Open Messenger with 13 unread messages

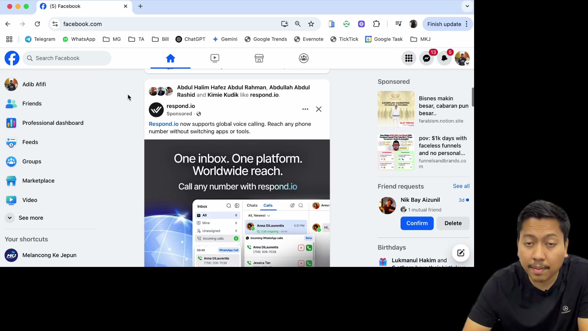(x=427, y=58)
